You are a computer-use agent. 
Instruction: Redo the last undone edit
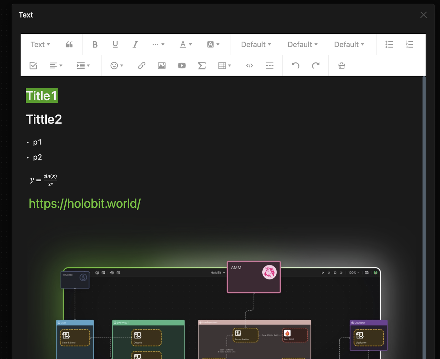[316, 65]
